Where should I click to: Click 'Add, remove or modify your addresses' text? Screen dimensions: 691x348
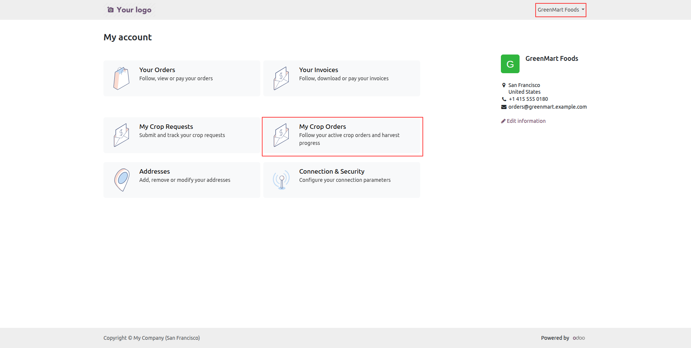(185, 180)
